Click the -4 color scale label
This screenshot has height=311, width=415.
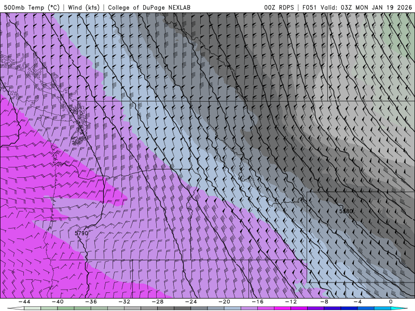pyautogui.click(x=358, y=302)
